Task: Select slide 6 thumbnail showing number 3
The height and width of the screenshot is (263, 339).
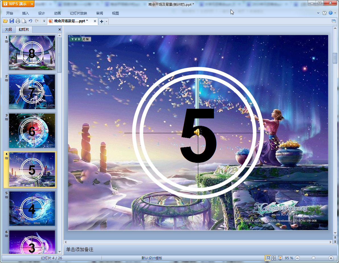Action: click(32, 242)
